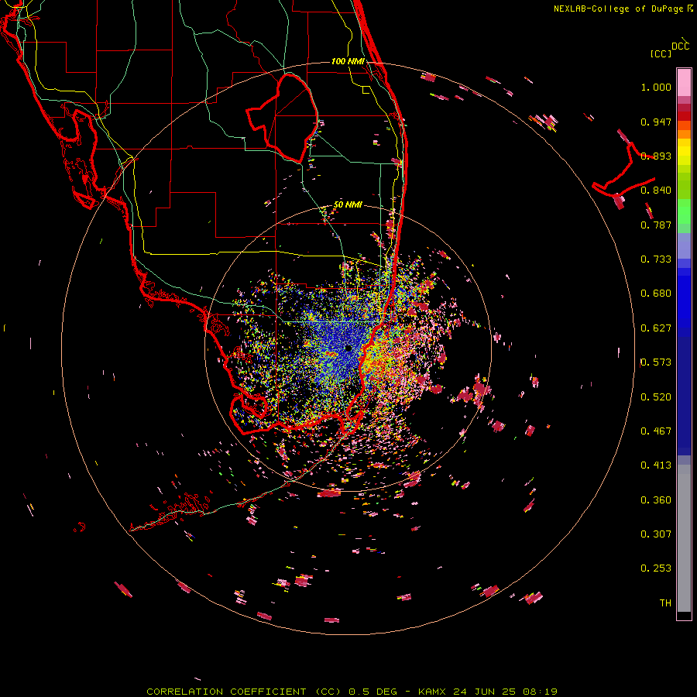Click the 0.733 value on color scale
Screen dimensions: 697x697
(656, 259)
